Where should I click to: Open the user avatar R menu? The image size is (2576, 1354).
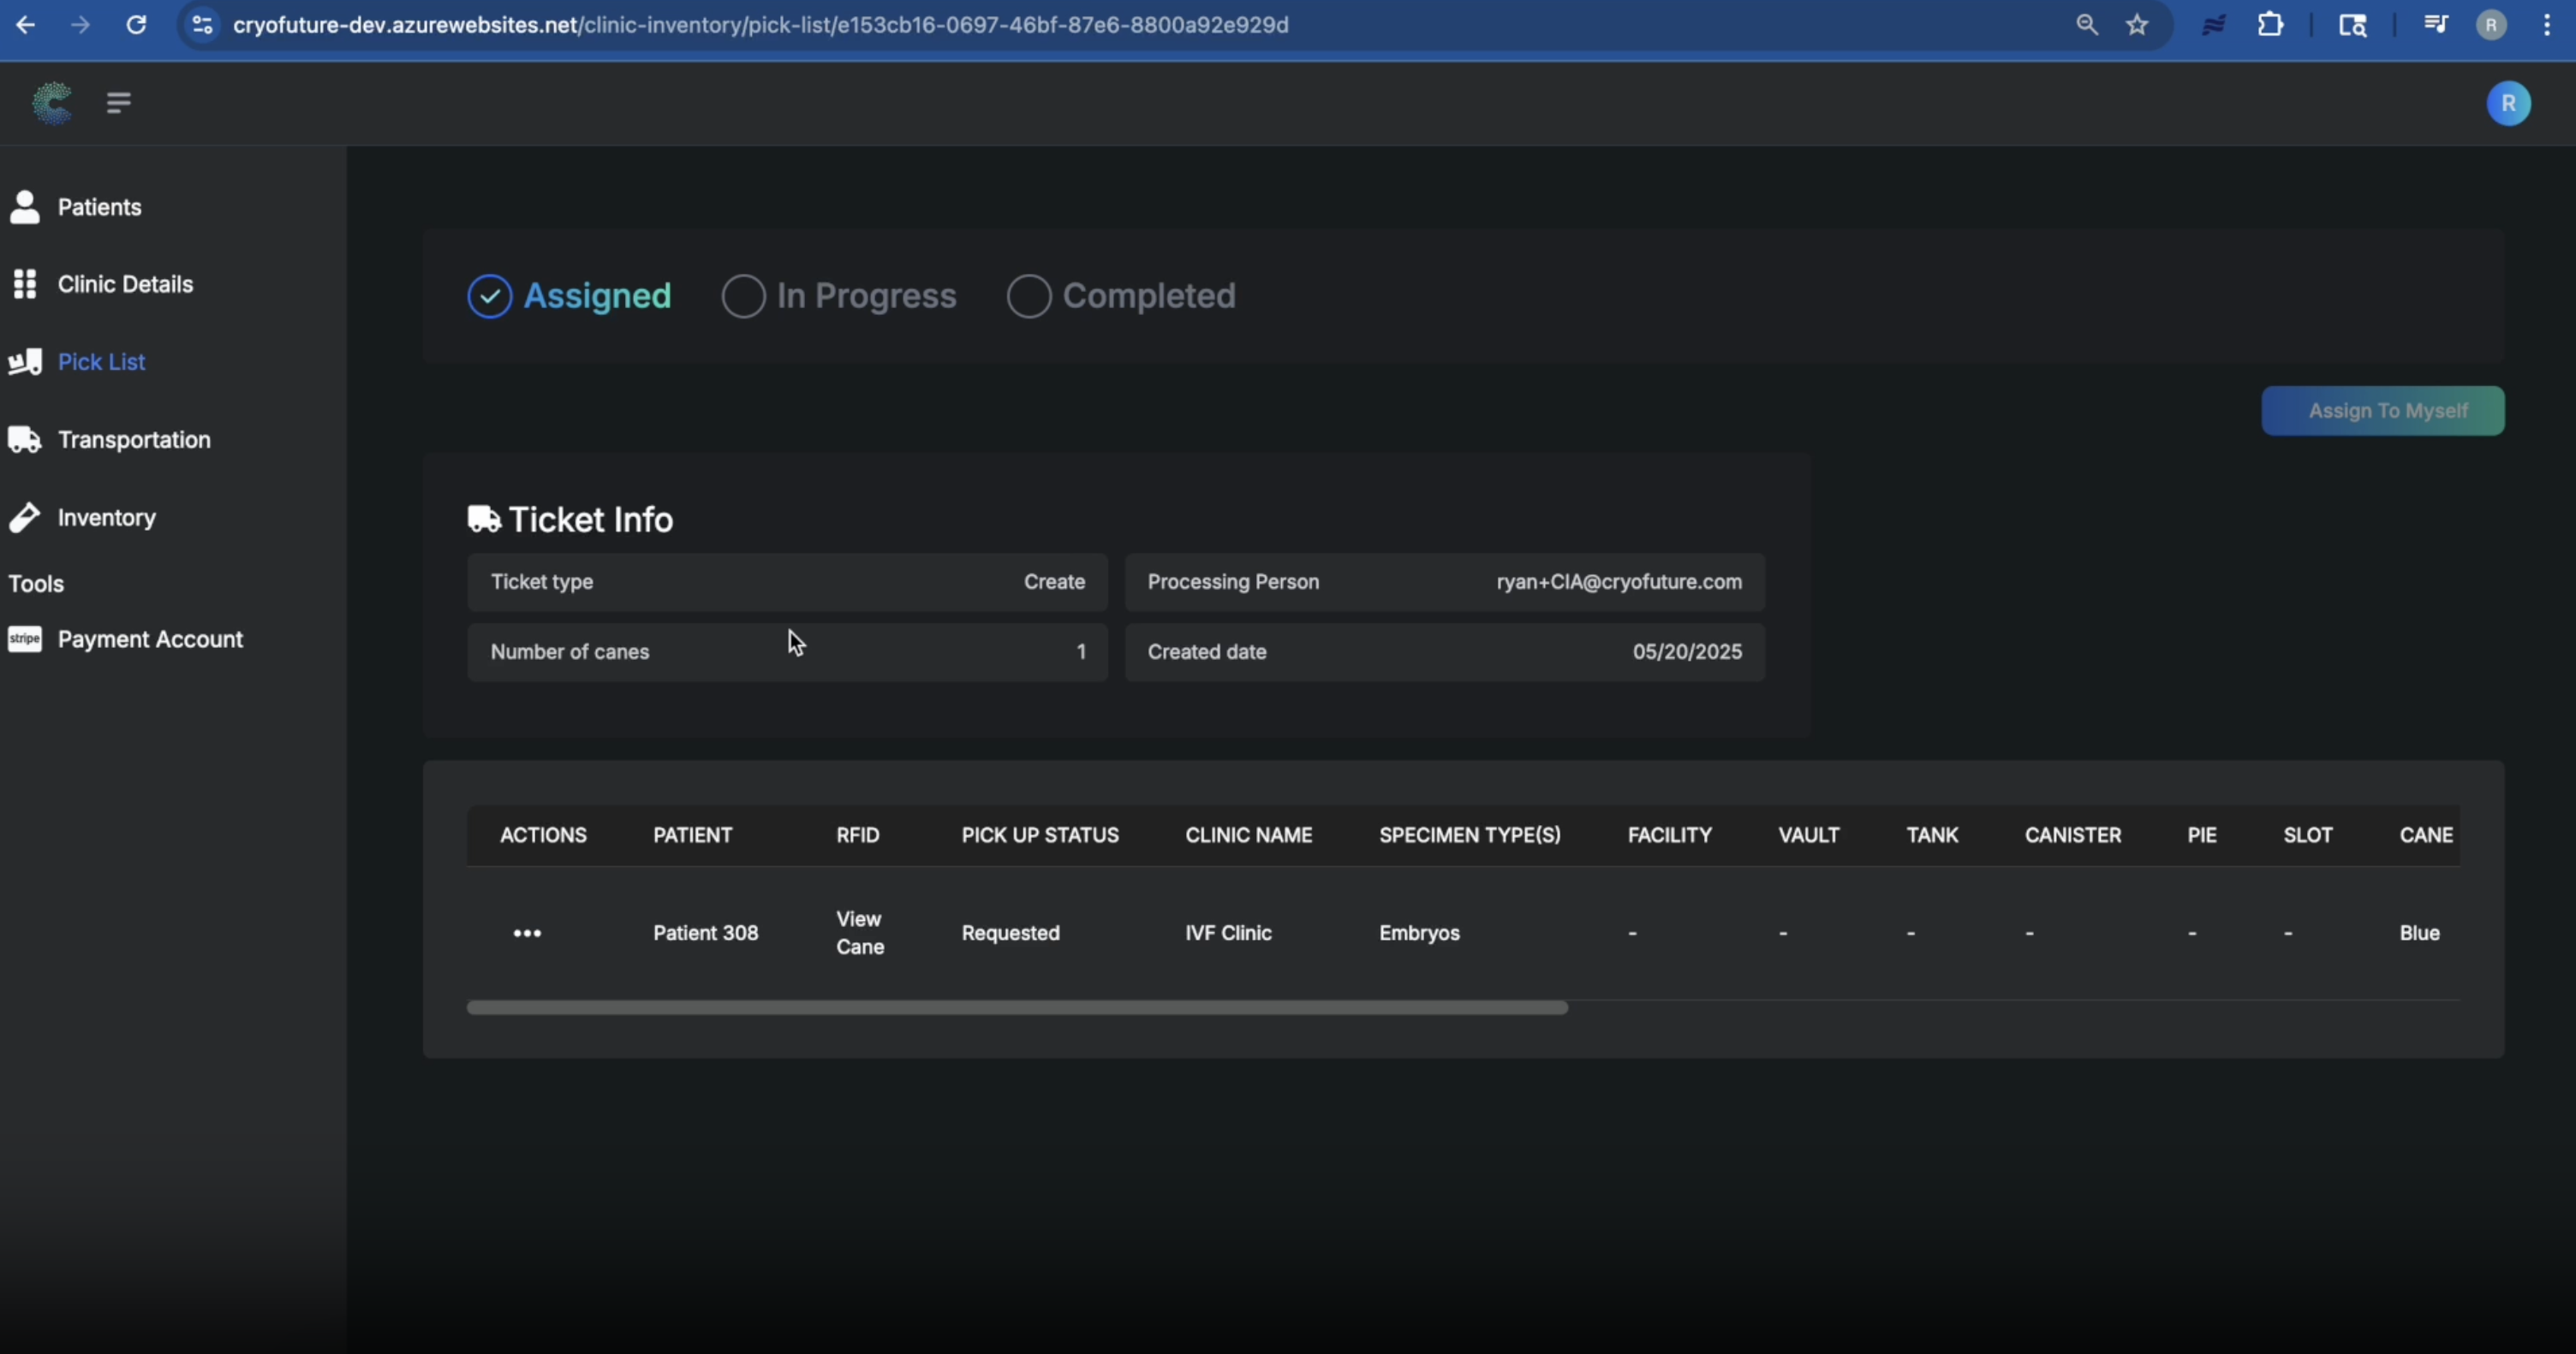click(2508, 104)
